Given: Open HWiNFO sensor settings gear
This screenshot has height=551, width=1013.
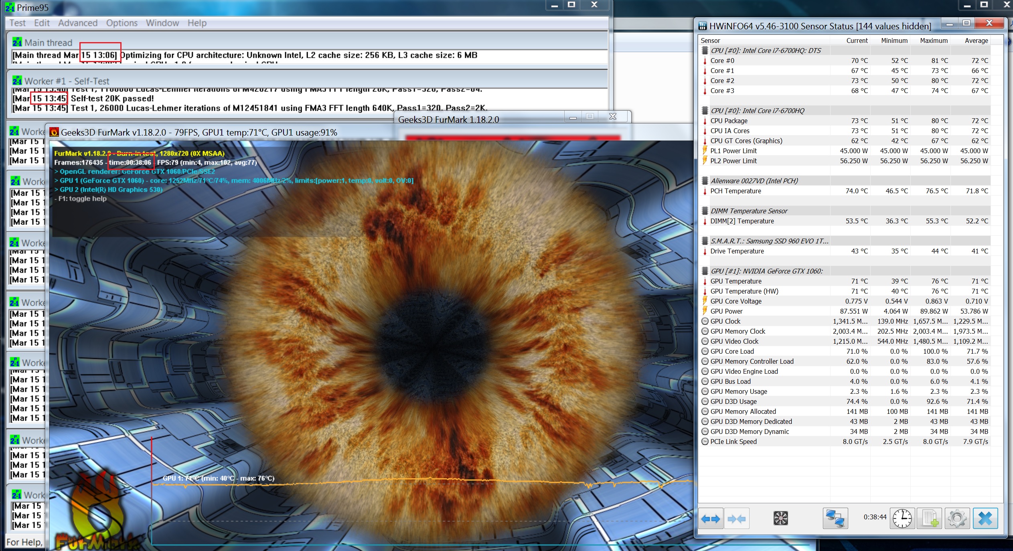Looking at the screenshot, I should pos(957,519).
